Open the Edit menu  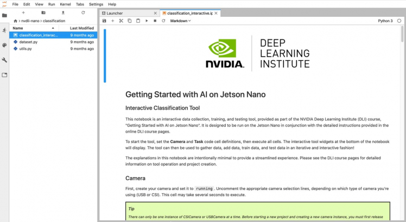(27, 4)
